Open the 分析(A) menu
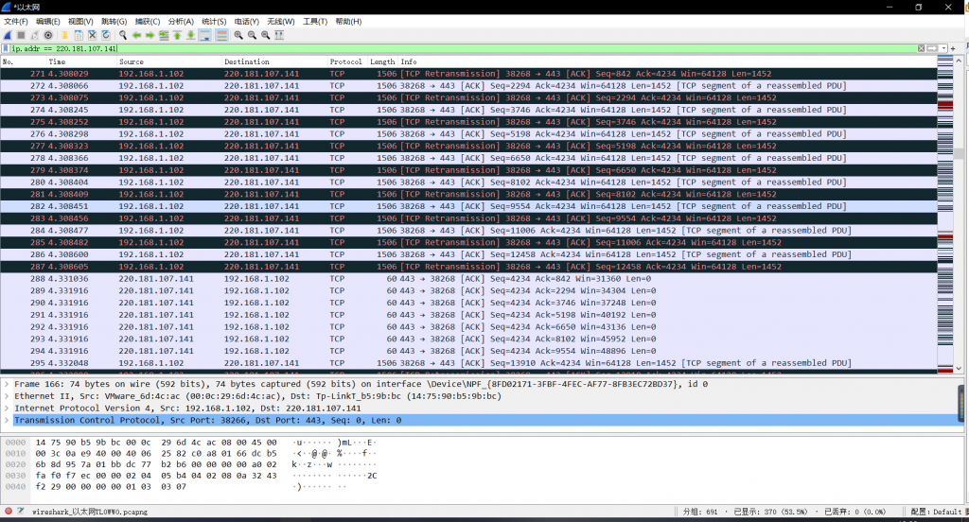Screen dimensions: 969x522 [181, 22]
